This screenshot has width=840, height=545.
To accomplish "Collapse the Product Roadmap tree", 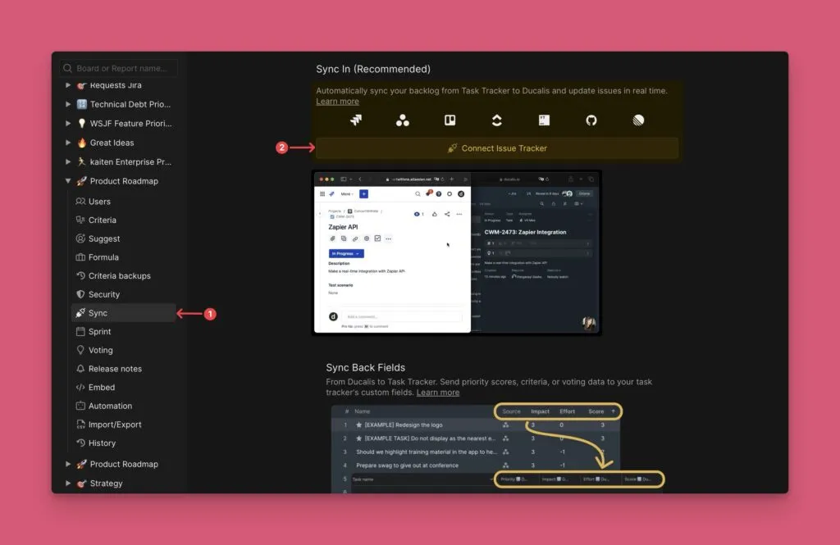I will 69,181.
